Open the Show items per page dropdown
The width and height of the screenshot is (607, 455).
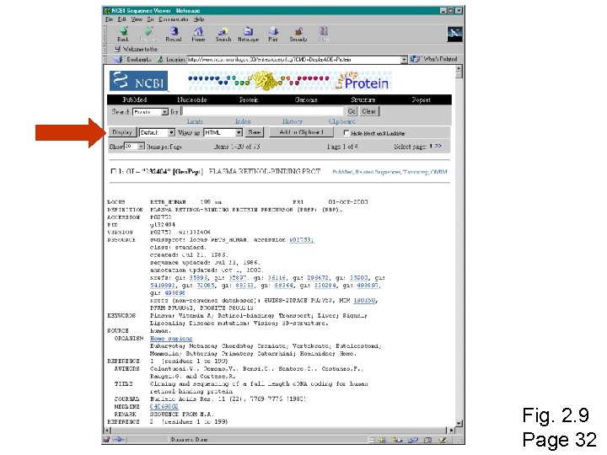click(x=134, y=147)
